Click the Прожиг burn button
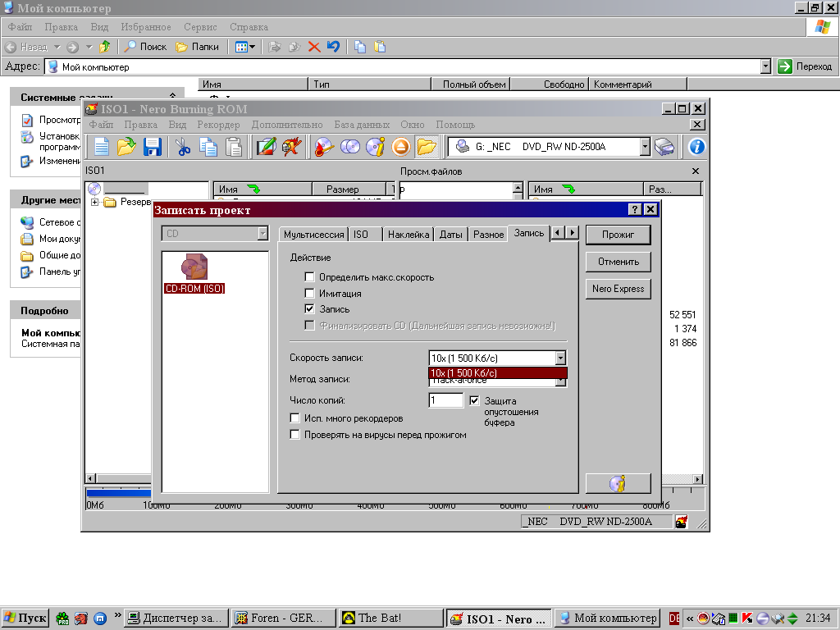Screen dimensions: 840x630 [619, 235]
